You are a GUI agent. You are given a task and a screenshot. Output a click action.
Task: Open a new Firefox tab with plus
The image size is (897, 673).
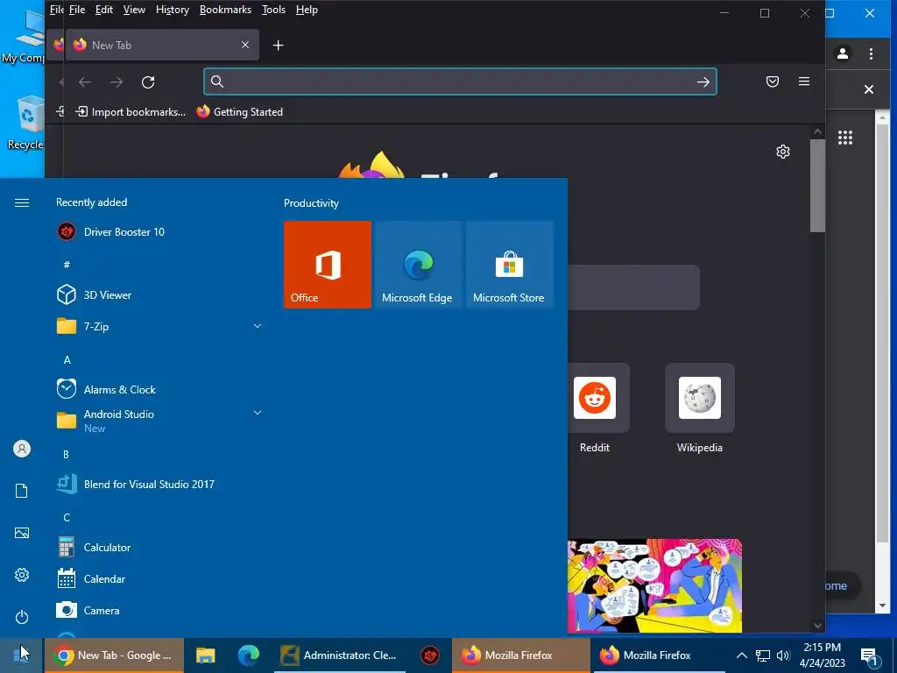pos(278,46)
